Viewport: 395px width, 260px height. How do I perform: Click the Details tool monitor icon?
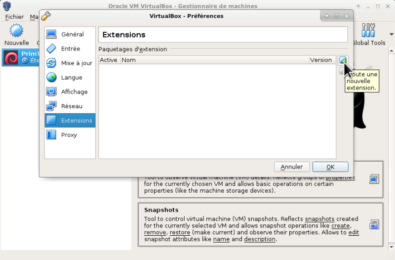click(x=374, y=179)
